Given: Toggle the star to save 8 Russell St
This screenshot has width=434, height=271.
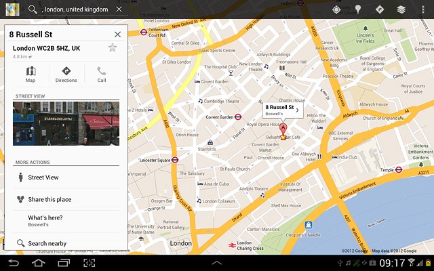Looking at the screenshot, I should (x=113, y=47).
